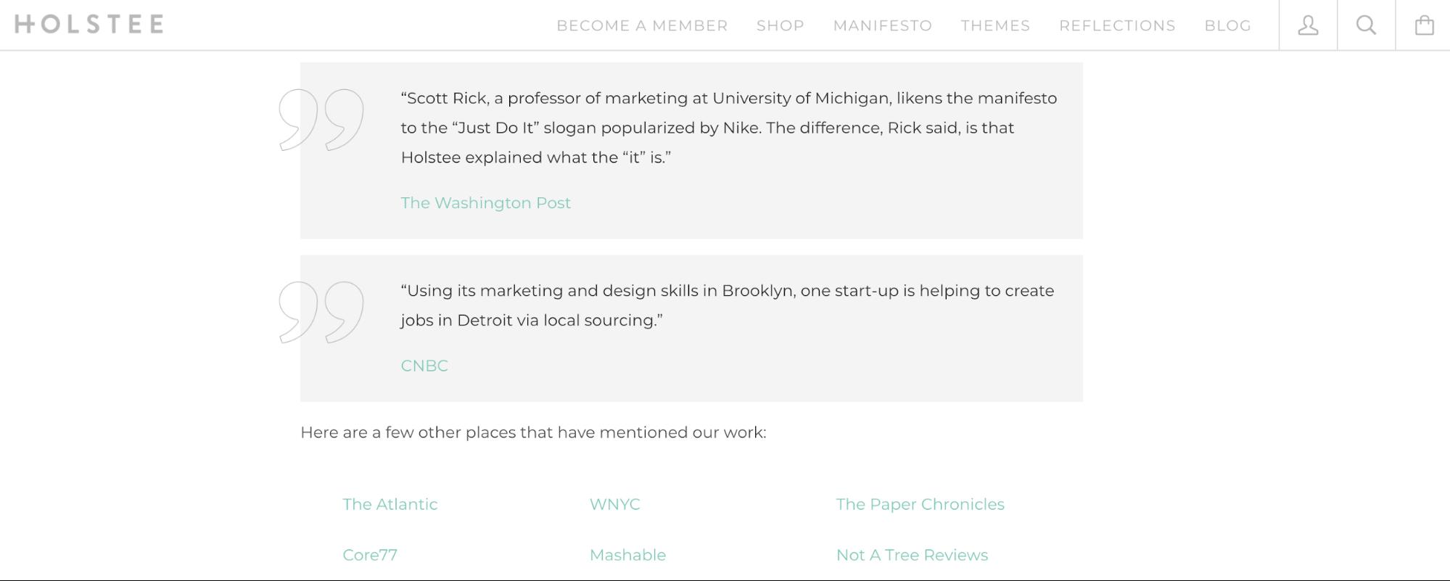The image size is (1450, 581).
Task: Open the WNYC press link
Action: point(614,504)
